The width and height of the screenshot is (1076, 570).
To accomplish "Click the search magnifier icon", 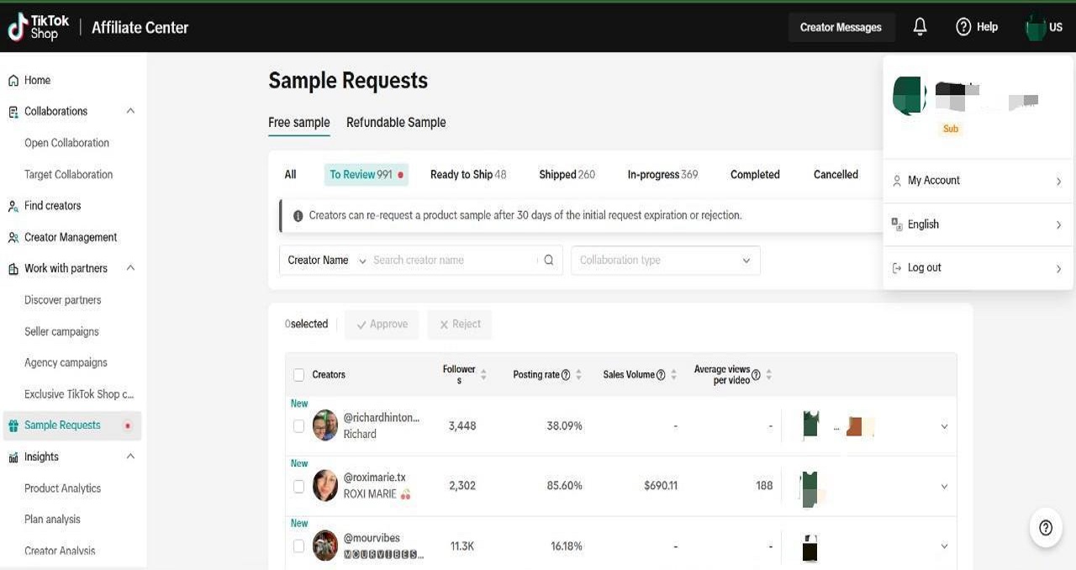I will tap(549, 261).
